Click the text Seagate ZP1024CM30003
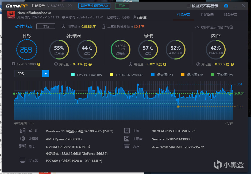251x174 pixels. point(172,139)
